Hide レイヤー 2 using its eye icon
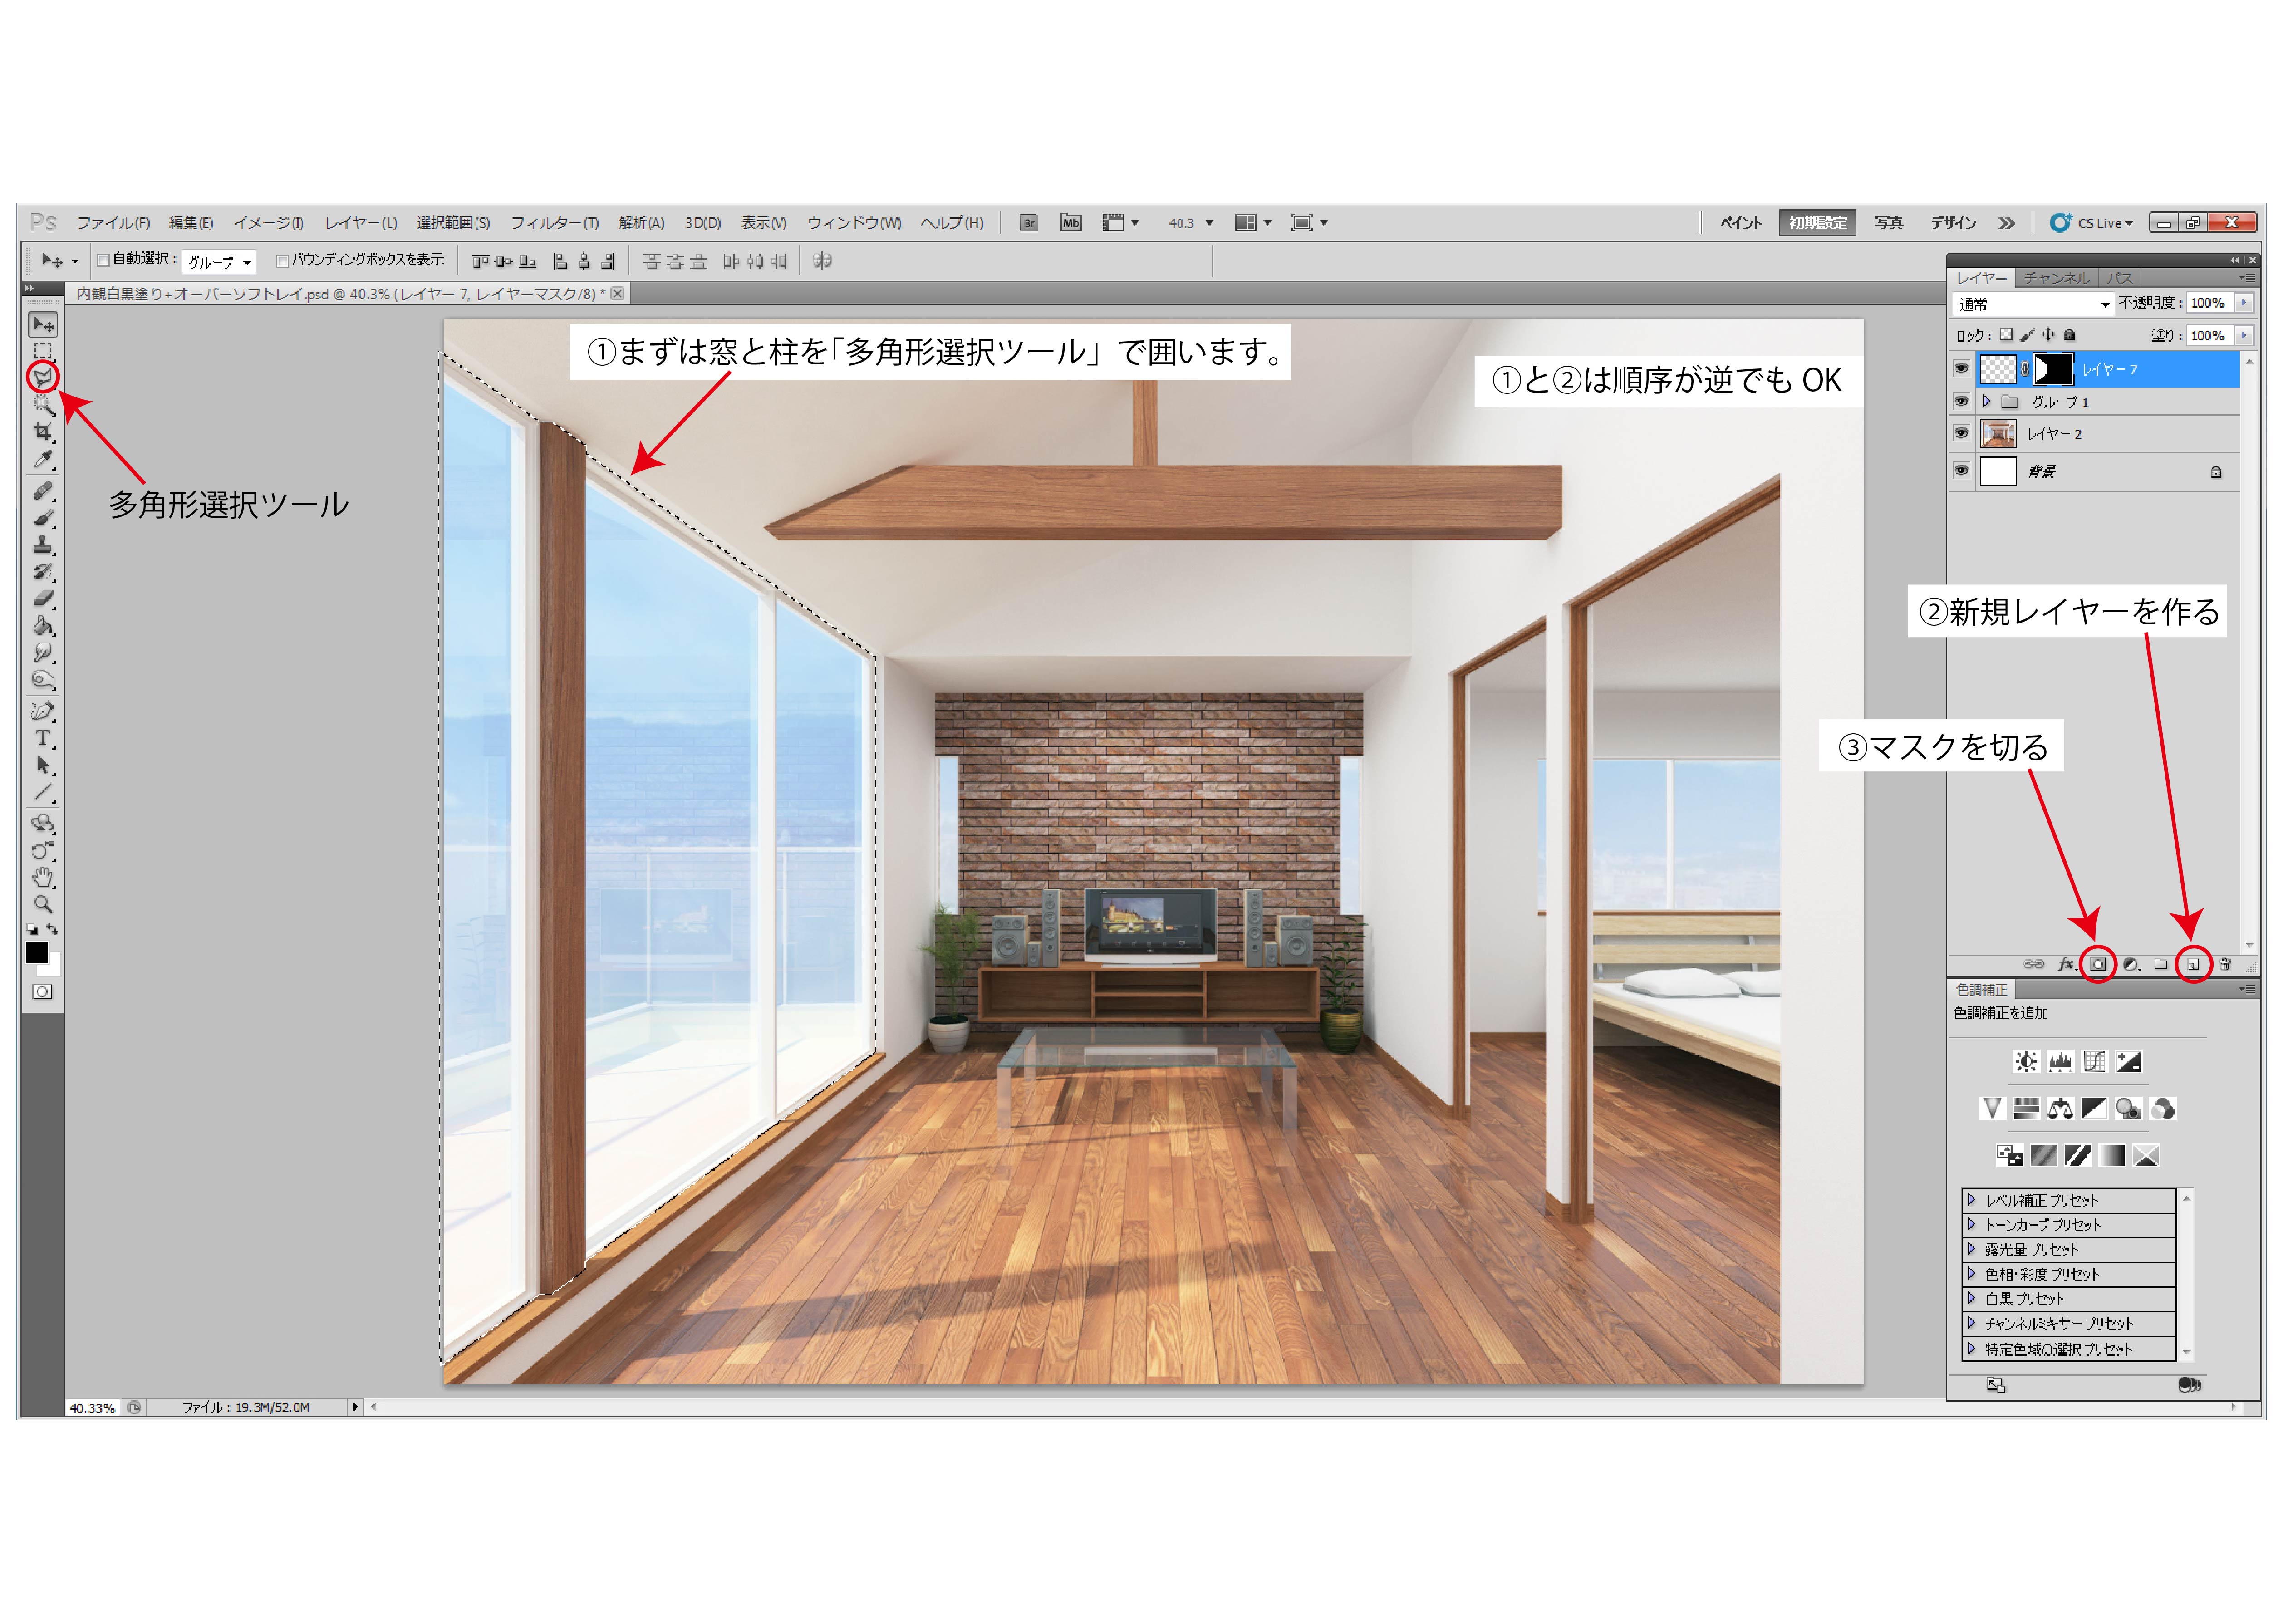 [x=1961, y=433]
